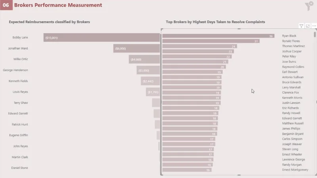Open the filter icon on the visual header
Screen dimensions: 317x178
pyautogui.click(x=301, y=26)
